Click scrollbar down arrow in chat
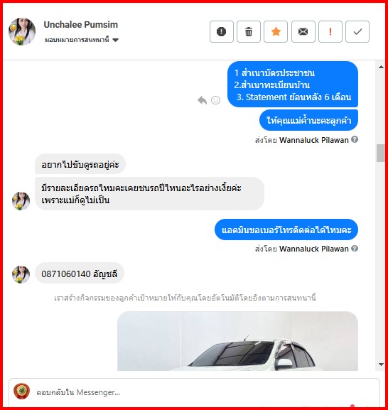 pyautogui.click(x=381, y=365)
